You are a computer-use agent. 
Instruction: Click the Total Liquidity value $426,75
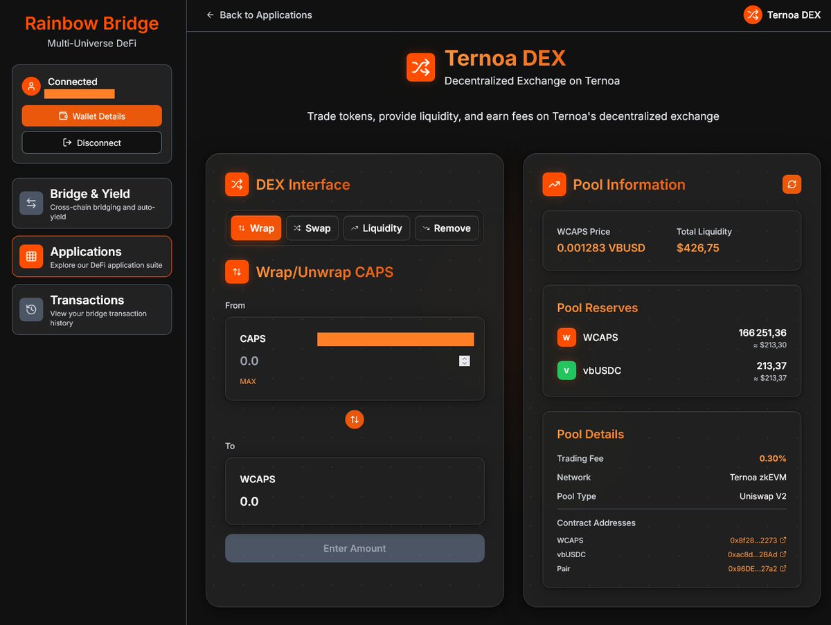click(698, 248)
